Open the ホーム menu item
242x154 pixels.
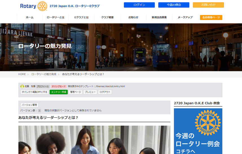30,17
